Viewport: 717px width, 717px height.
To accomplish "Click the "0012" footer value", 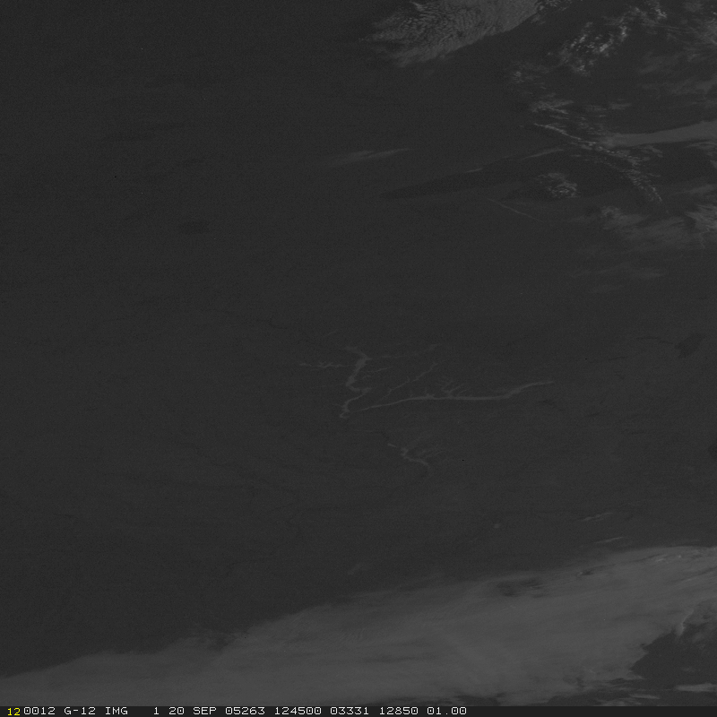I will tap(39, 711).
